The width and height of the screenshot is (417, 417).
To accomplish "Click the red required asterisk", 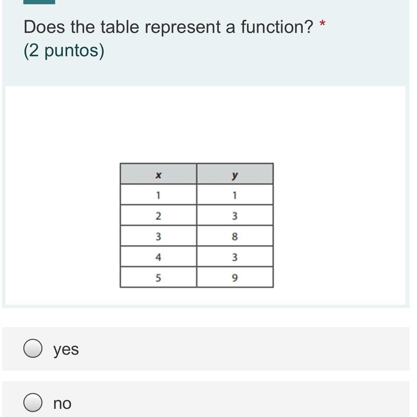I will point(322,24).
